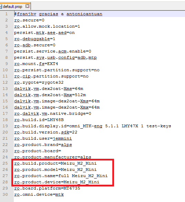The width and height of the screenshot is (185, 202).
Task: Click the line 'persist.mtk.aee.aed=on'
Action: coord(44,33)
